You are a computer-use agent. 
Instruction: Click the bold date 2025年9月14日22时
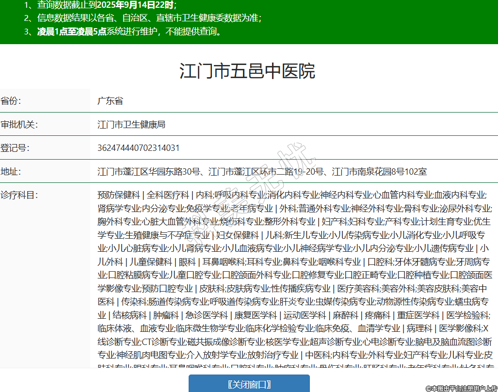point(135,5)
